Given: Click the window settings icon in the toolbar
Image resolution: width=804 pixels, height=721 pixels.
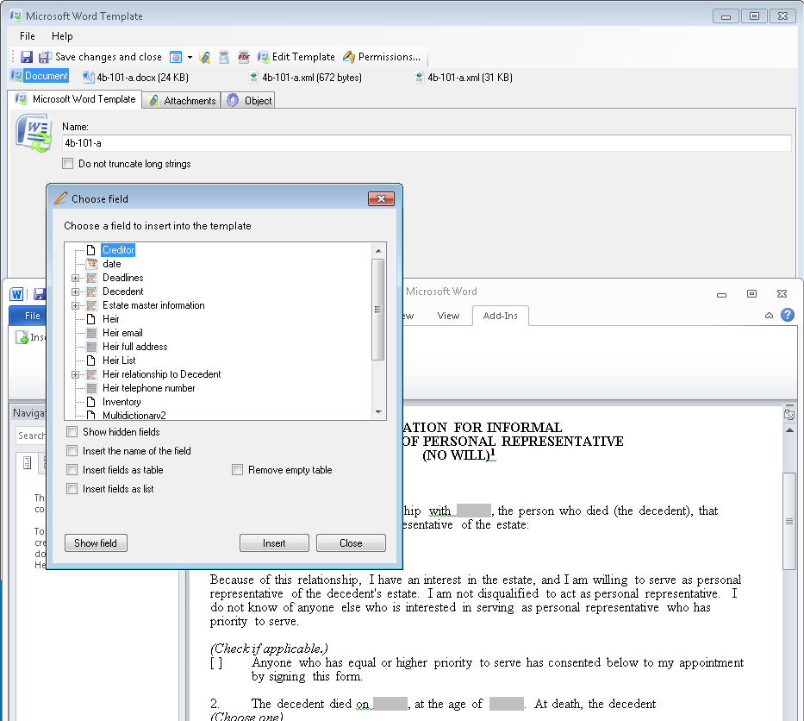Looking at the screenshot, I should coord(176,57).
